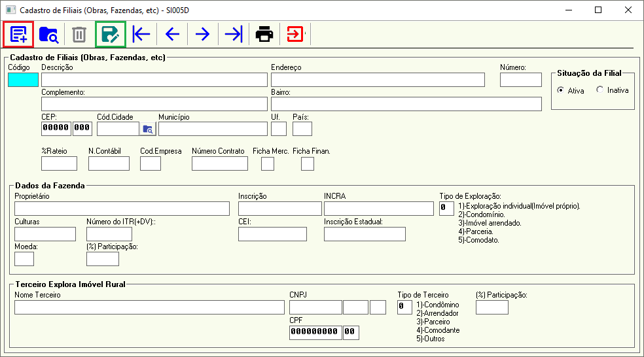This screenshot has width=644, height=357.
Task: Click the first CNPJ input field
Action: point(315,307)
